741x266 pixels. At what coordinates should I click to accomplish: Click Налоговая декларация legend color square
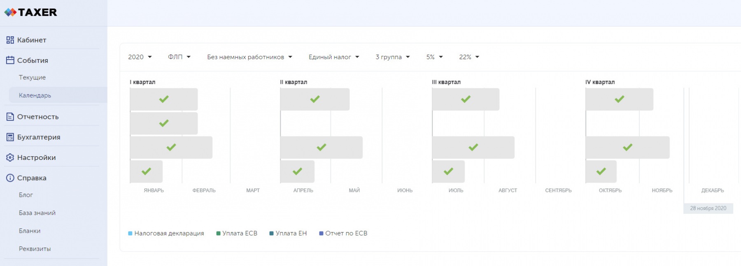(x=130, y=234)
